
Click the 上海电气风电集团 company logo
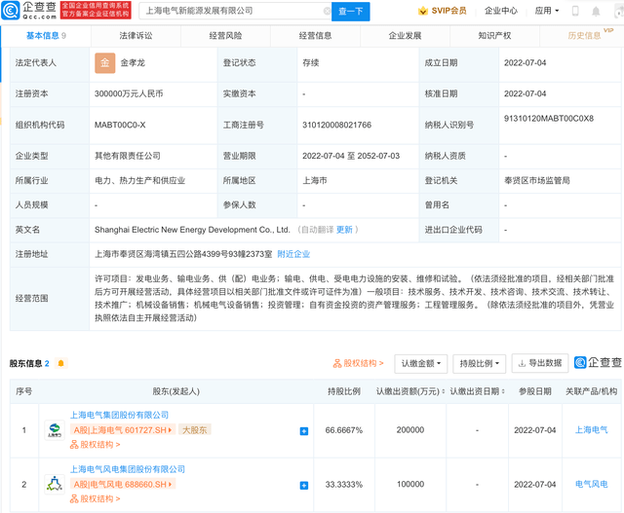pyautogui.click(x=55, y=485)
